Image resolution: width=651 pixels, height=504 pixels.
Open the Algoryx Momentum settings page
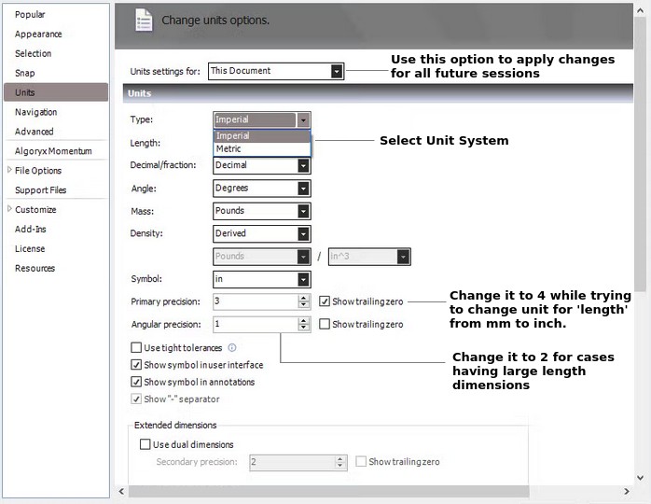[x=53, y=151]
